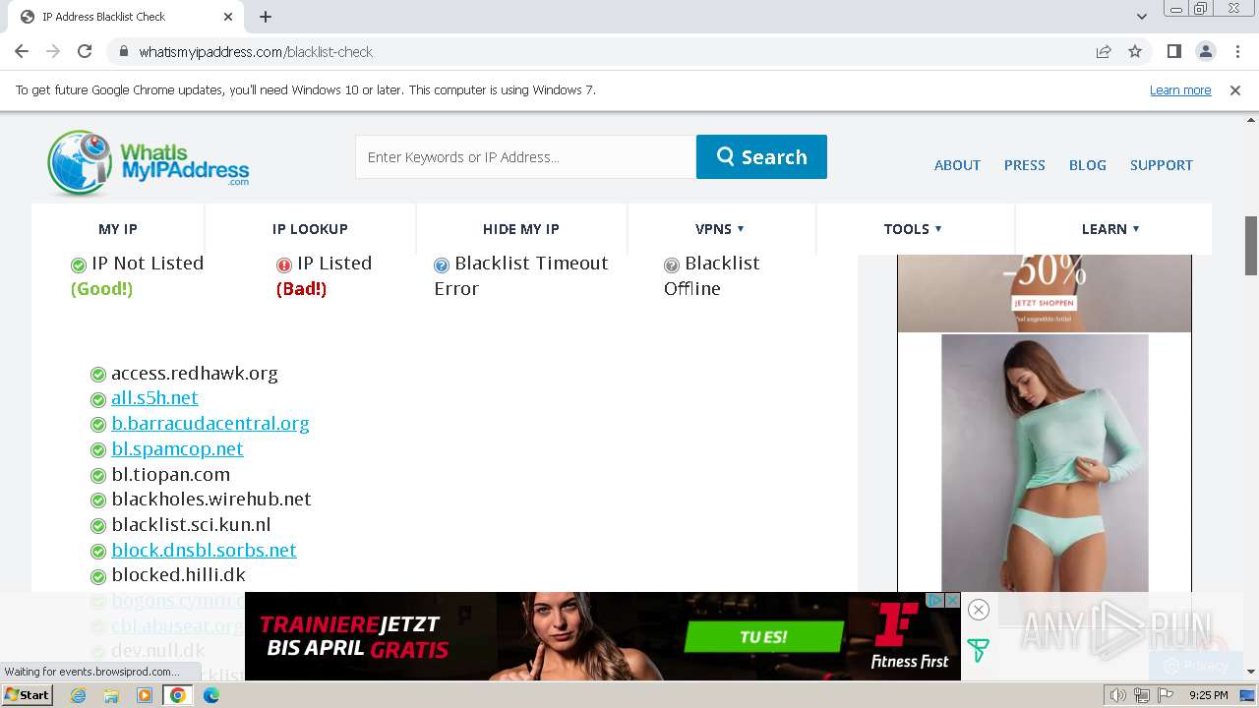1259x708 pixels.
Task: Expand the TOOLS dropdown menu
Action: point(913,229)
